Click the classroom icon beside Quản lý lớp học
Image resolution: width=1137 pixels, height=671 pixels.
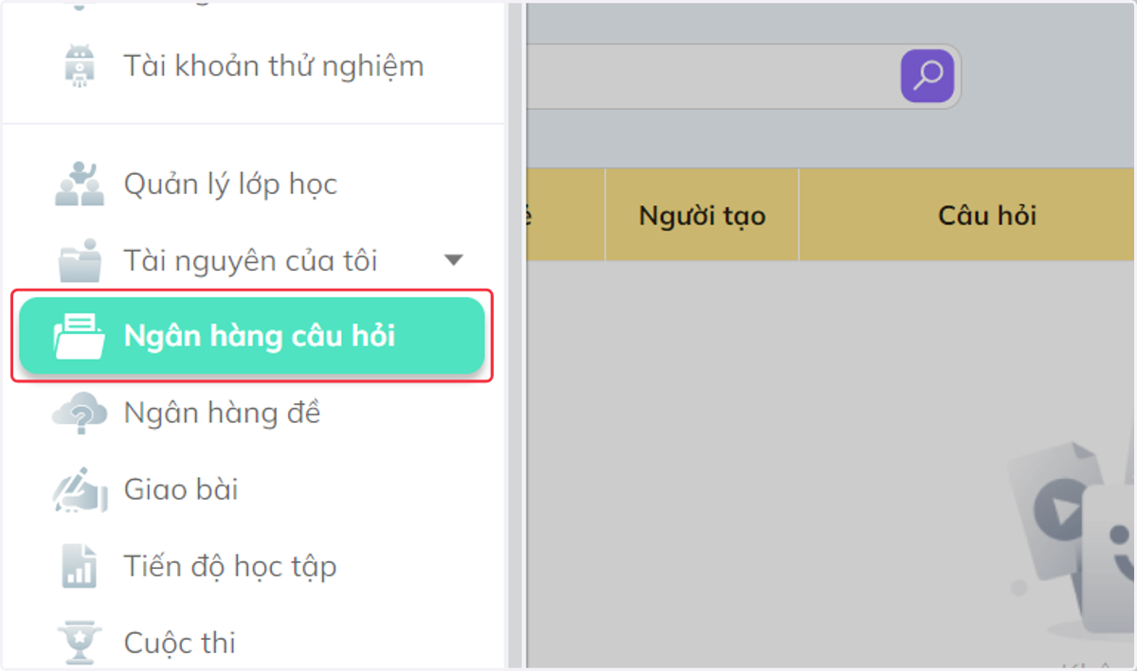click(79, 184)
